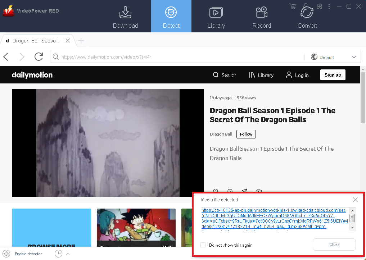Screen dimensions: 366x260
Task: Follow the Dragon Ball channel
Action: pos(246,134)
